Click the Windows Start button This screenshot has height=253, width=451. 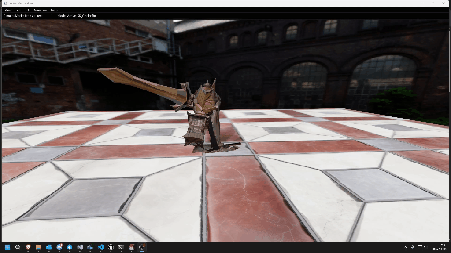coord(7,247)
